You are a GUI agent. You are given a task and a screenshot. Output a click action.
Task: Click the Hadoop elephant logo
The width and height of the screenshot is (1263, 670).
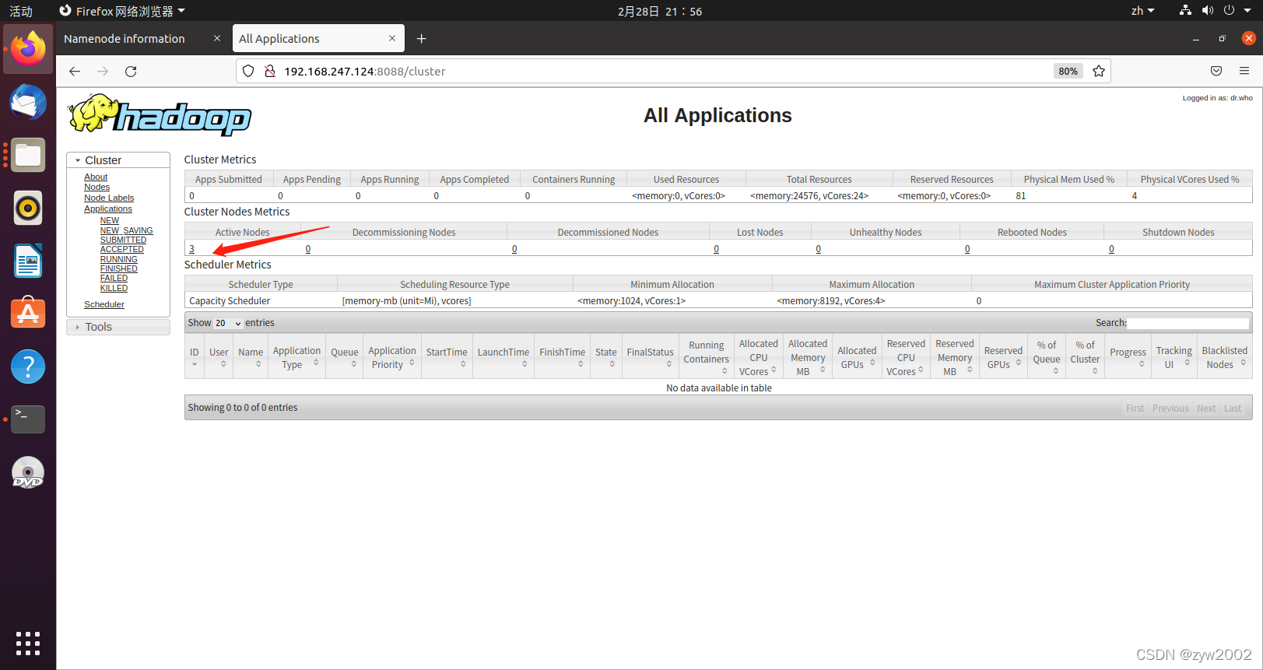point(160,115)
